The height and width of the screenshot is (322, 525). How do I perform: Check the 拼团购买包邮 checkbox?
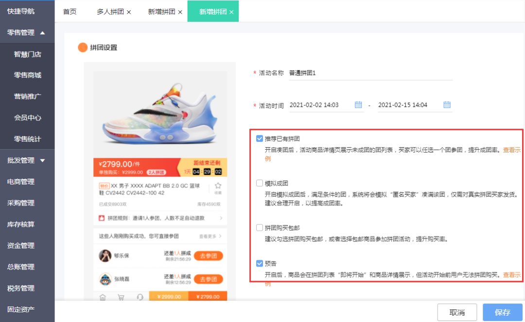tap(259, 227)
